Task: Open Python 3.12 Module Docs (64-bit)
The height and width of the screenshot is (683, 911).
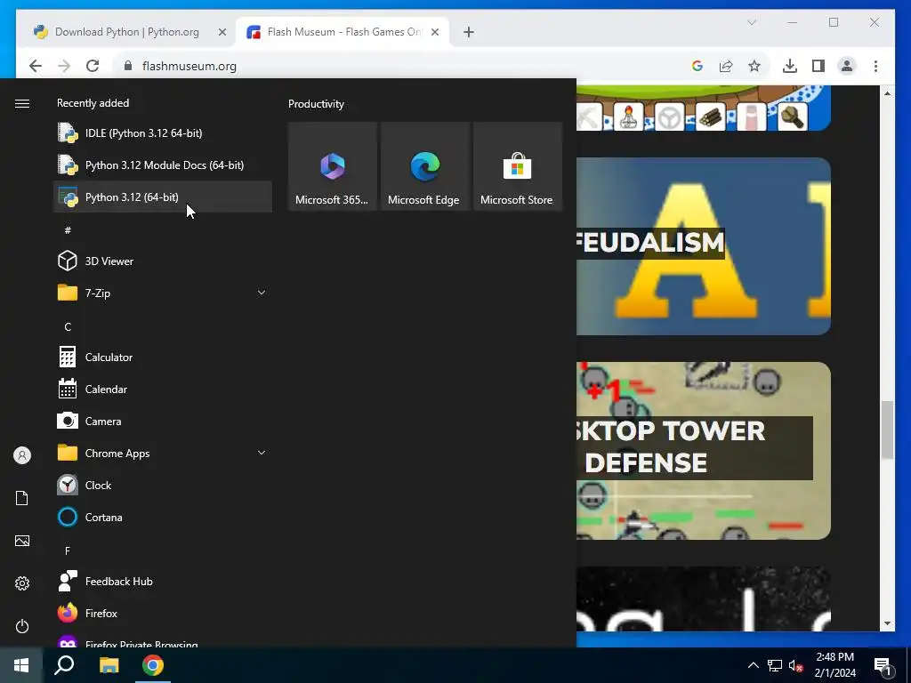Action: [x=163, y=165]
